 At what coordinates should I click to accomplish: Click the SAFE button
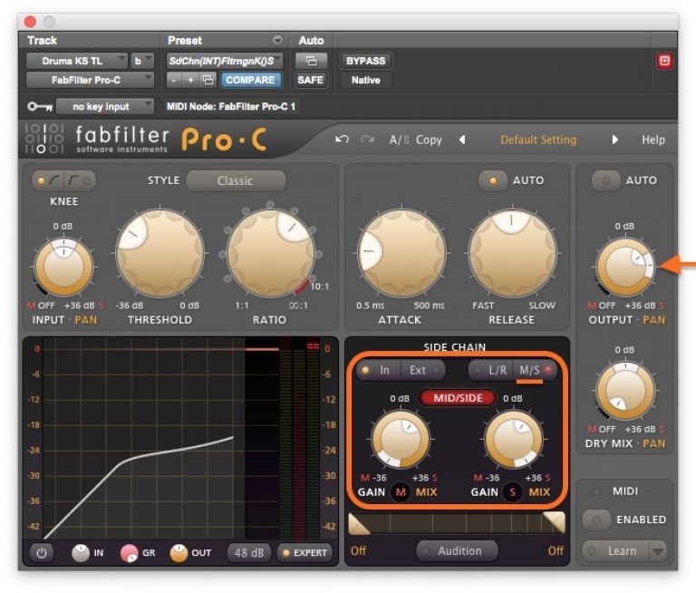click(311, 80)
